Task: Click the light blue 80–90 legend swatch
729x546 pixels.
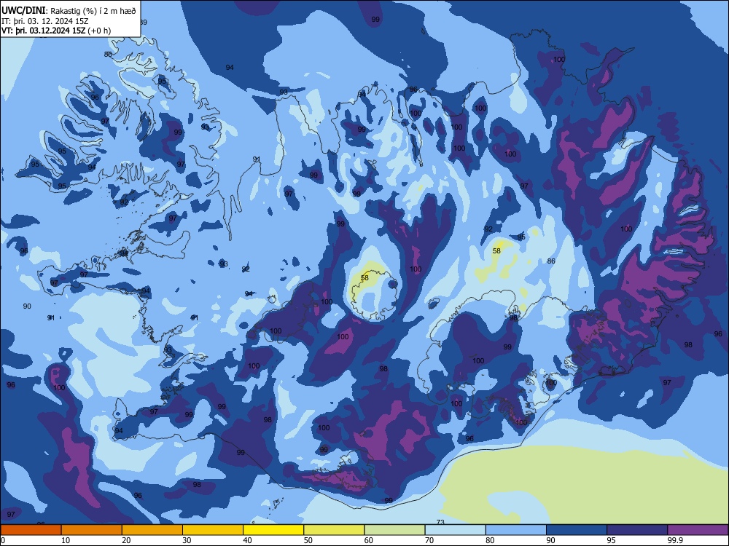Action: (516, 530)
